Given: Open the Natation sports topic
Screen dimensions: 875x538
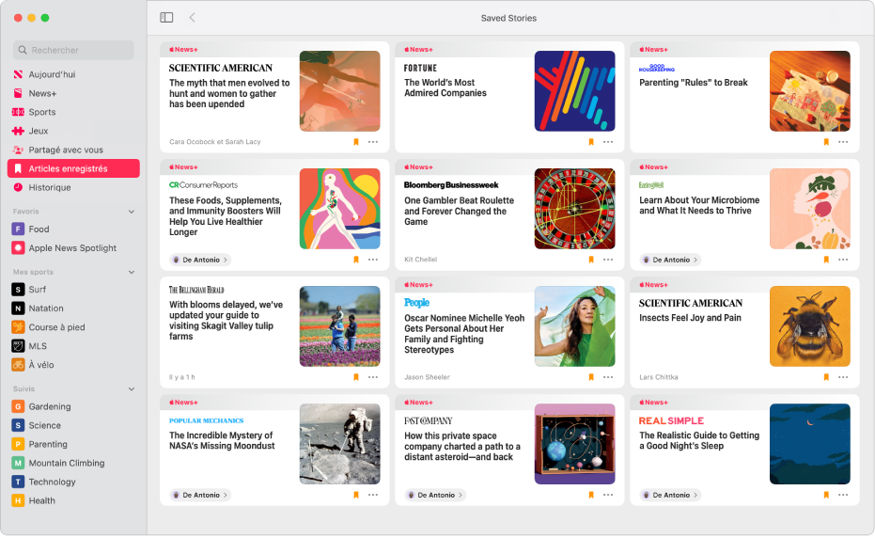Looking at the screenshot, I should tap(73, 309).
